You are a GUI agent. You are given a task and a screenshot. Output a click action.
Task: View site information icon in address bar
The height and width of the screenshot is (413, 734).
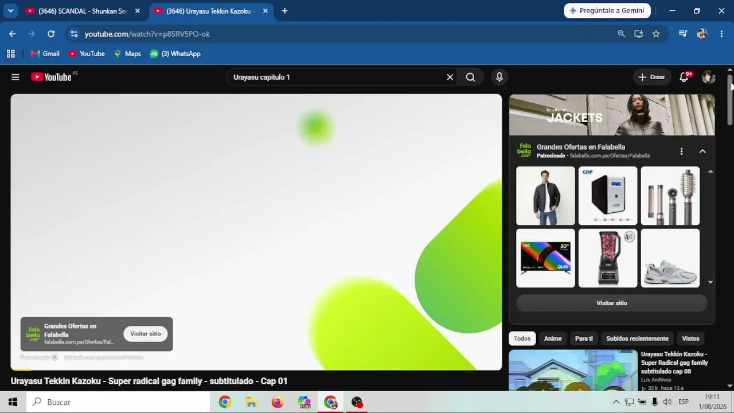click(74, 34)
